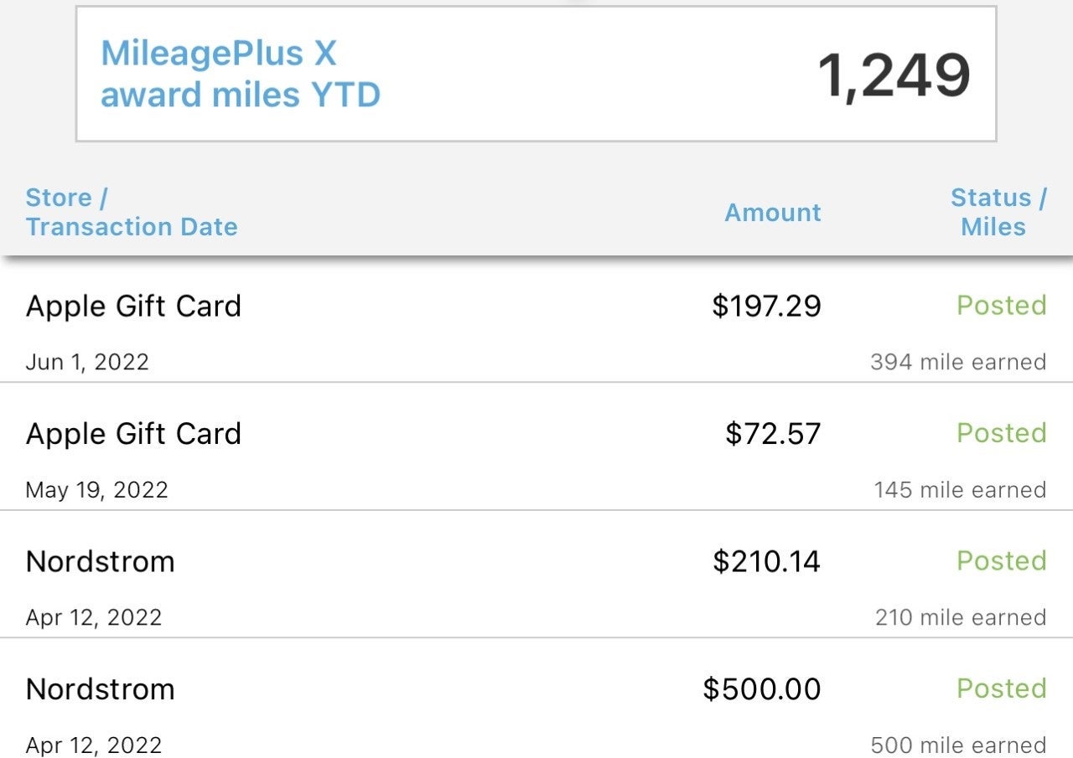
Task: Sort by the Store / Transaction Date column
Action: click(x=132, y=212)
